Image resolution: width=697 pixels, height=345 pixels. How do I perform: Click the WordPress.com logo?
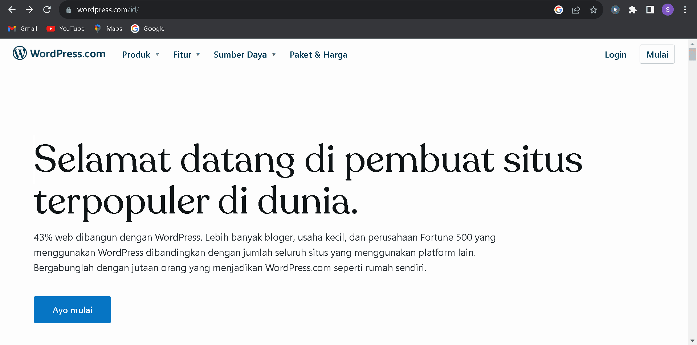(59, 53)
